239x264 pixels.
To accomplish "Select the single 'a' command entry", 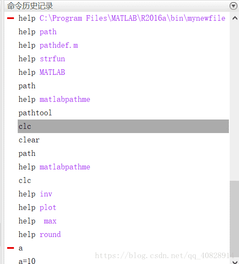I will (x=21, y=248).
